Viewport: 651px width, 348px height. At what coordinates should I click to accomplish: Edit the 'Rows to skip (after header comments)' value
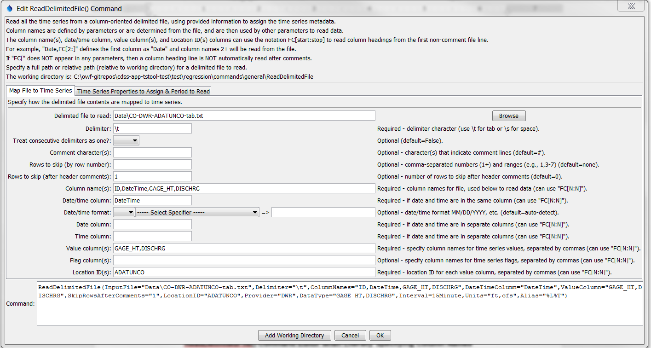tap(152, 176)
